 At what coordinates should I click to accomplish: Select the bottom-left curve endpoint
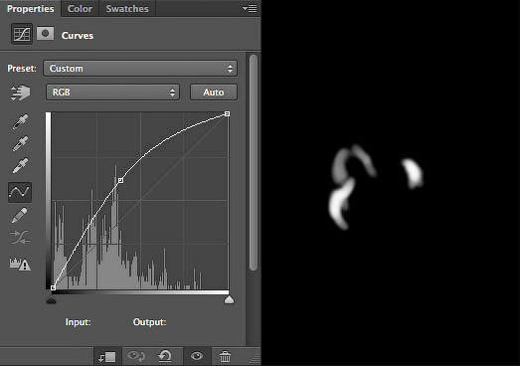(x=53, y=287)
